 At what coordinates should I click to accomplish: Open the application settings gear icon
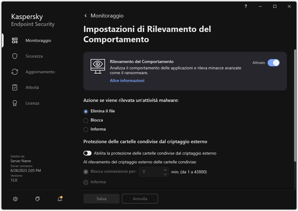tap(15, 199)
